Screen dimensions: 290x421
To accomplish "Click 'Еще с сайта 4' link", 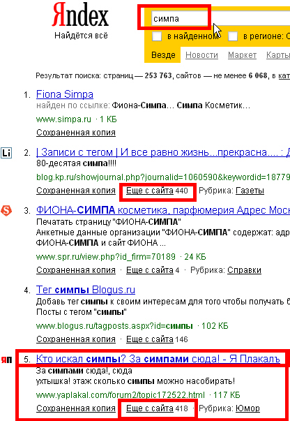I will pos(153,269).
